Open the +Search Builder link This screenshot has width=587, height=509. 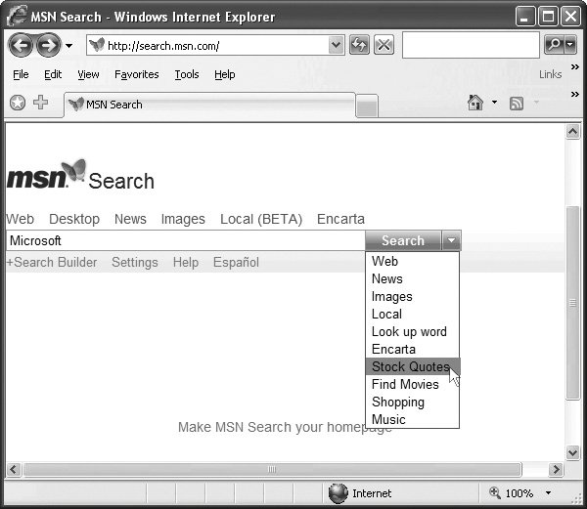click(52, 263)
